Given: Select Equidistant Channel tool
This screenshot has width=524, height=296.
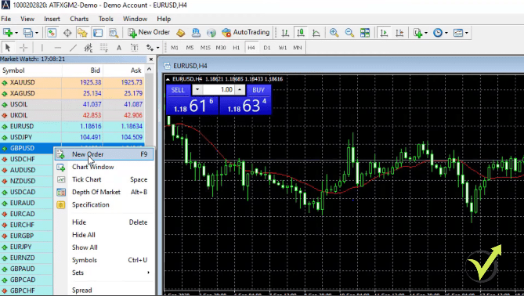Looking at the screenshot, I should click(x=89, y=48).
